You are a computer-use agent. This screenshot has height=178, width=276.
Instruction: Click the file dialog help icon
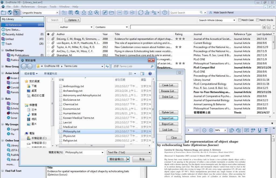(x=150, y=74)
